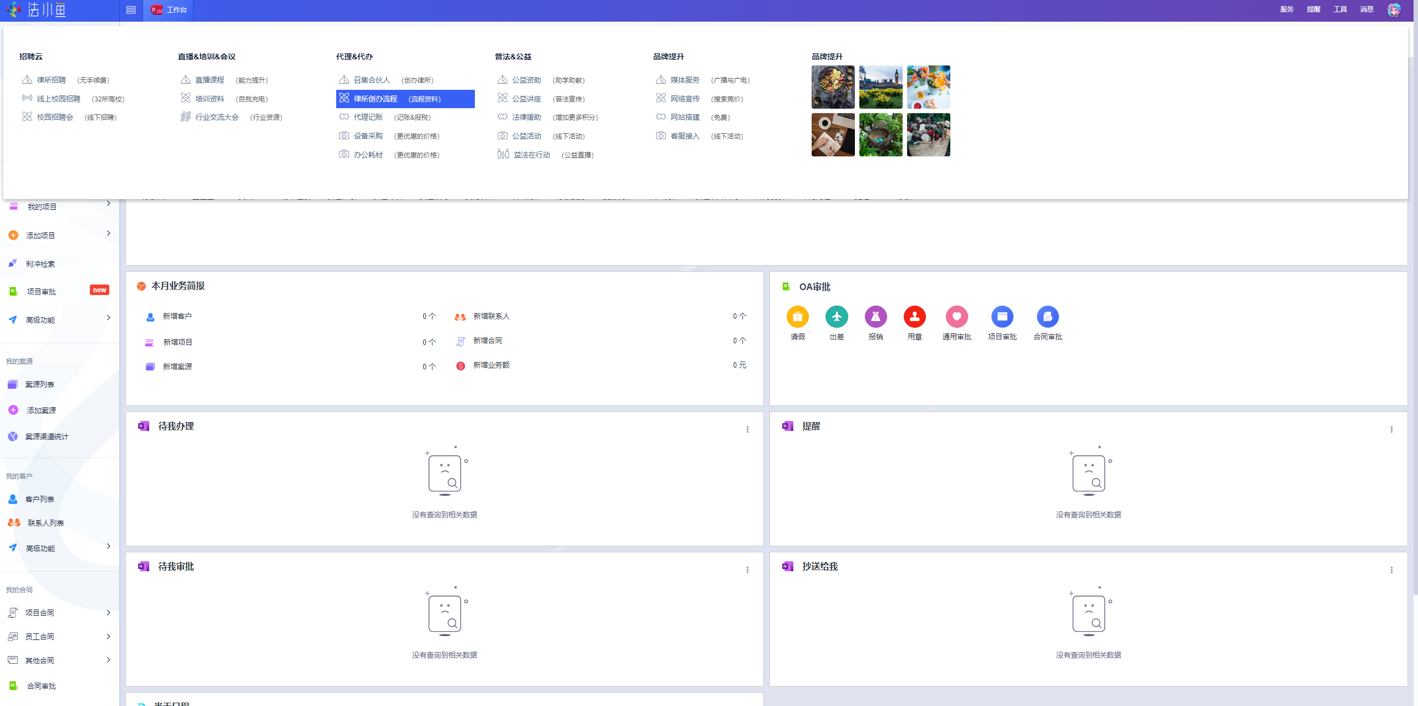Click the London Big Ben thumbnail image
This screenshot has height=706, width=1418.
click(x=880, y=87)
